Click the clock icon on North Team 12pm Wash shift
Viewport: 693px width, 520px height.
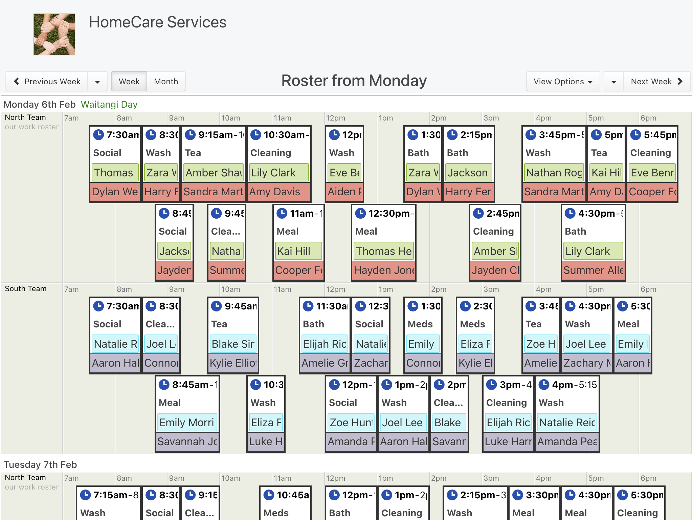334,135
